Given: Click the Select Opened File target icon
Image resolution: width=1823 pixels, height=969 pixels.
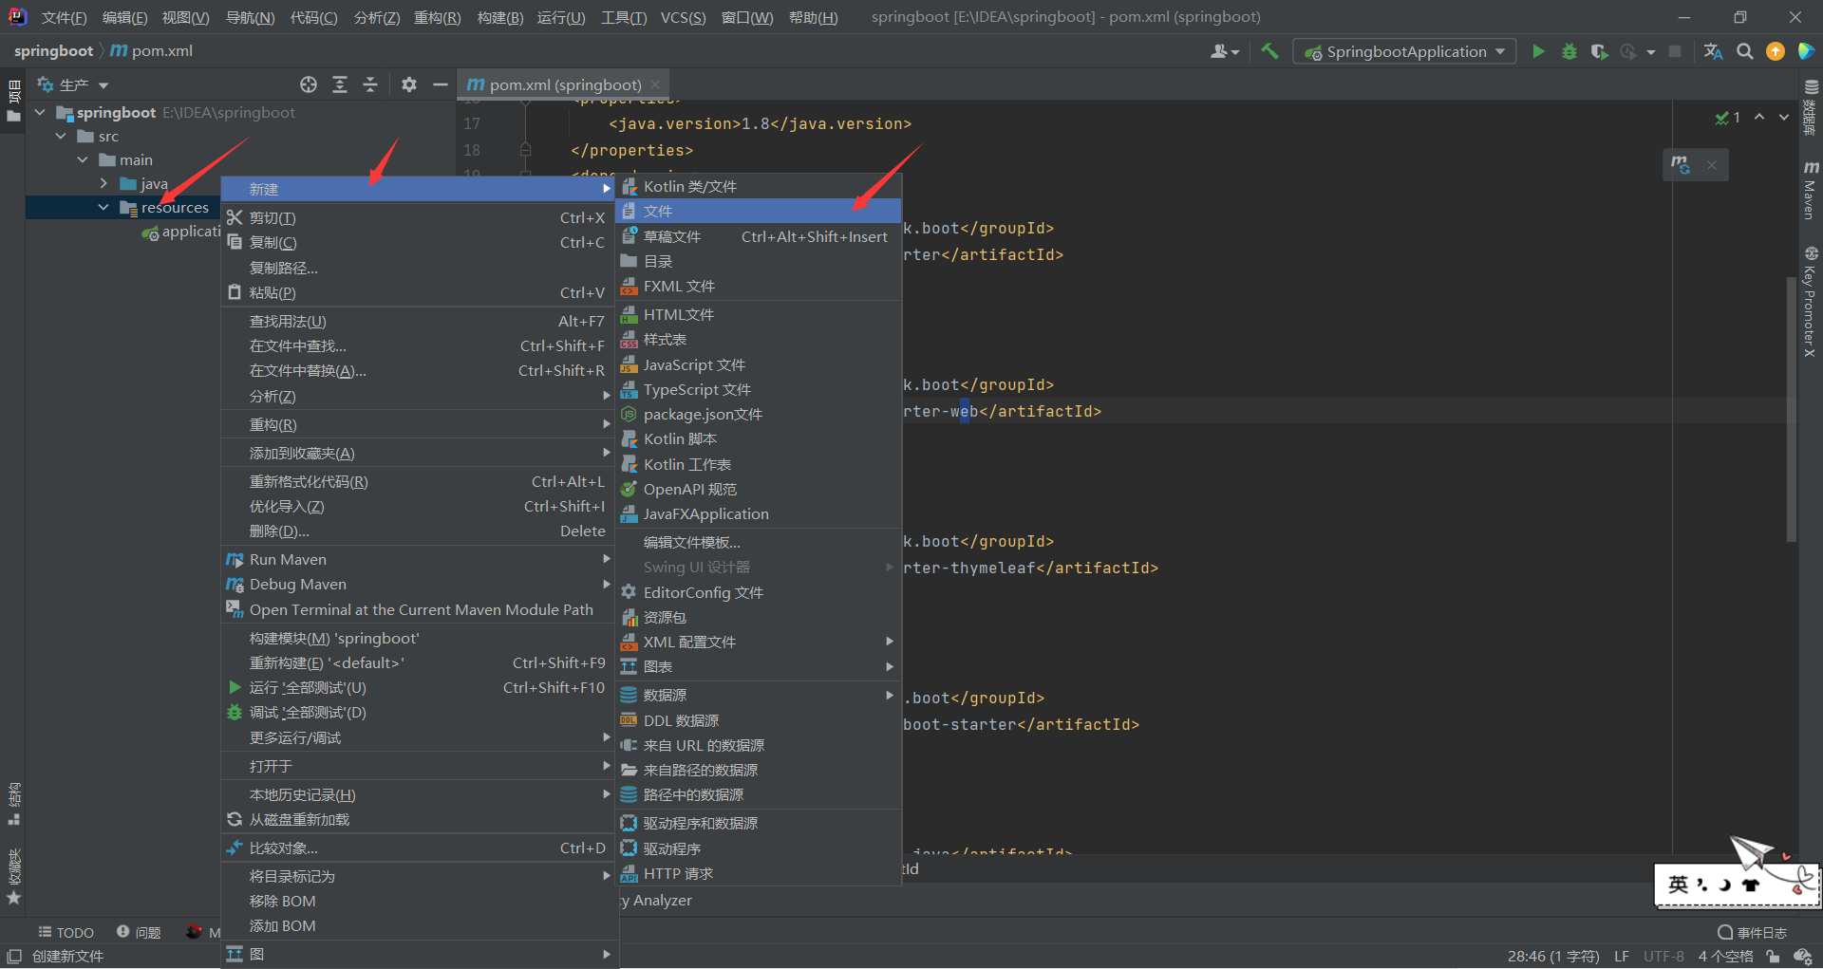Looking at the screenshot, I should pos(309,84).
